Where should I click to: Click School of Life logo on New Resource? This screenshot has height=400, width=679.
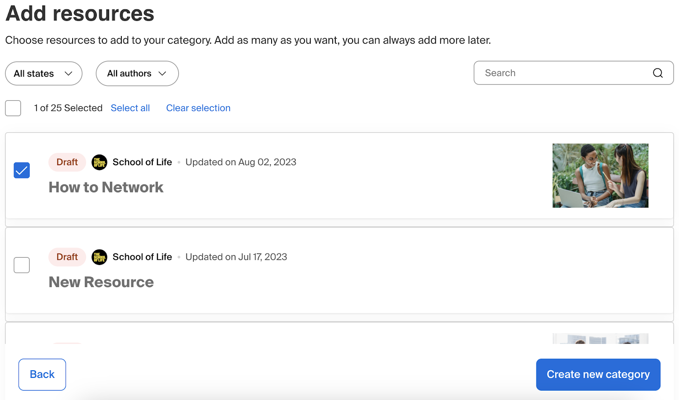click(x=99, y=257)
